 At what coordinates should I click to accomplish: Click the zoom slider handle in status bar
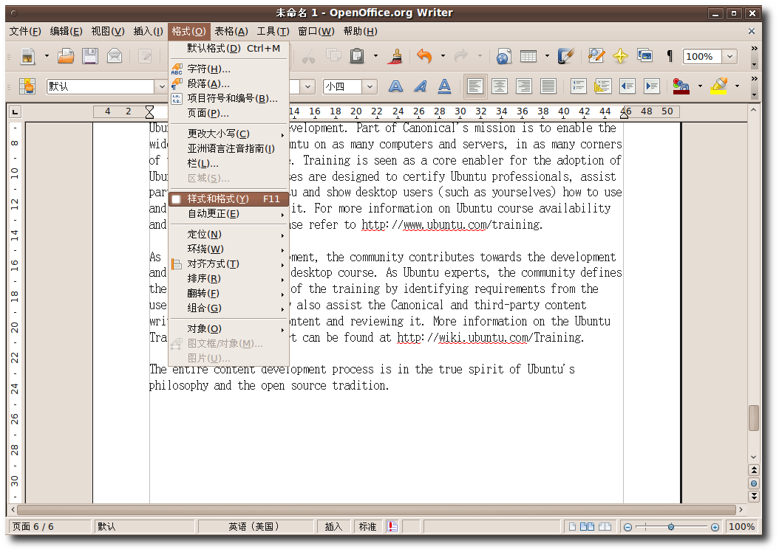pyautogui.click(x=670, y=527)
